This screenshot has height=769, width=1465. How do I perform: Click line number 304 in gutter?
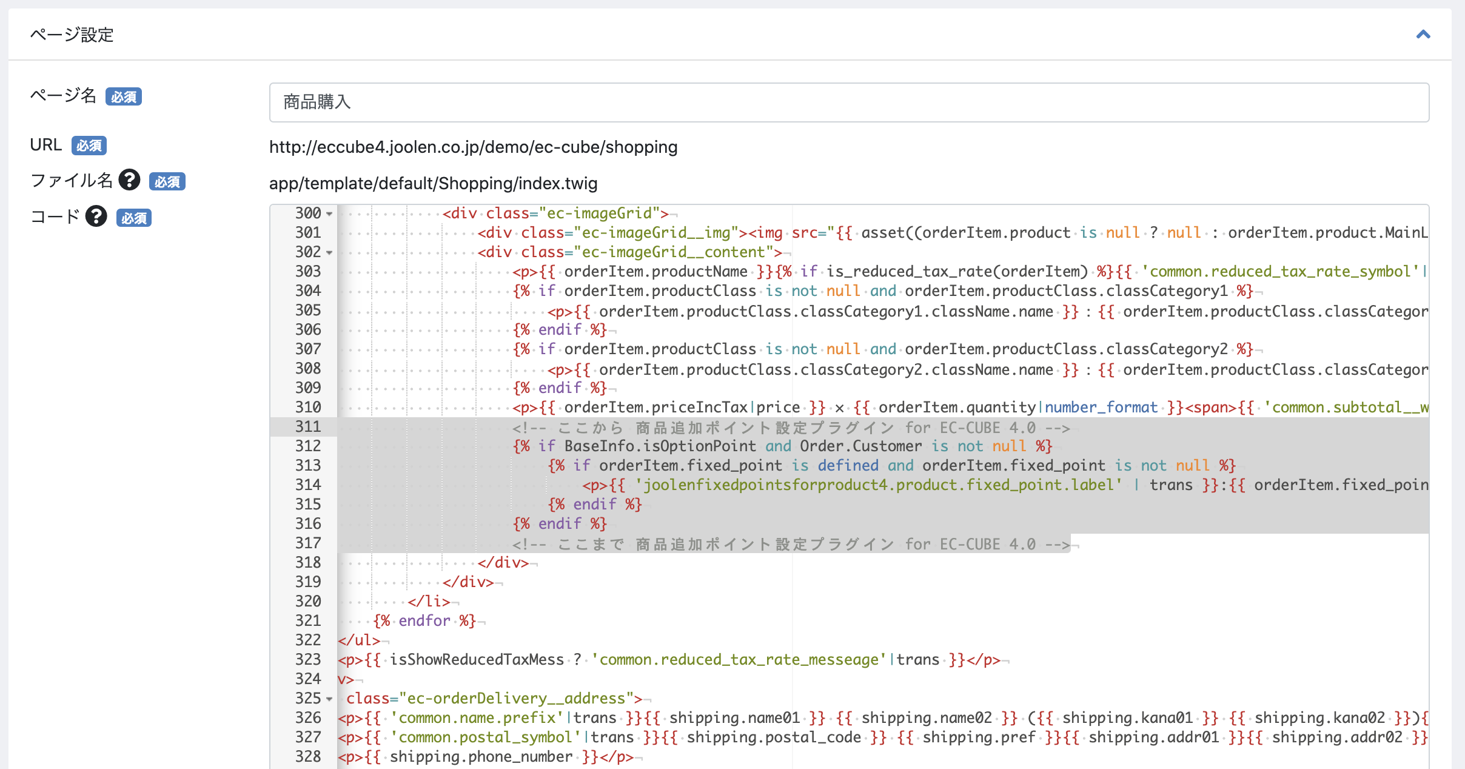pyautogui.click(x=308, y=291)
